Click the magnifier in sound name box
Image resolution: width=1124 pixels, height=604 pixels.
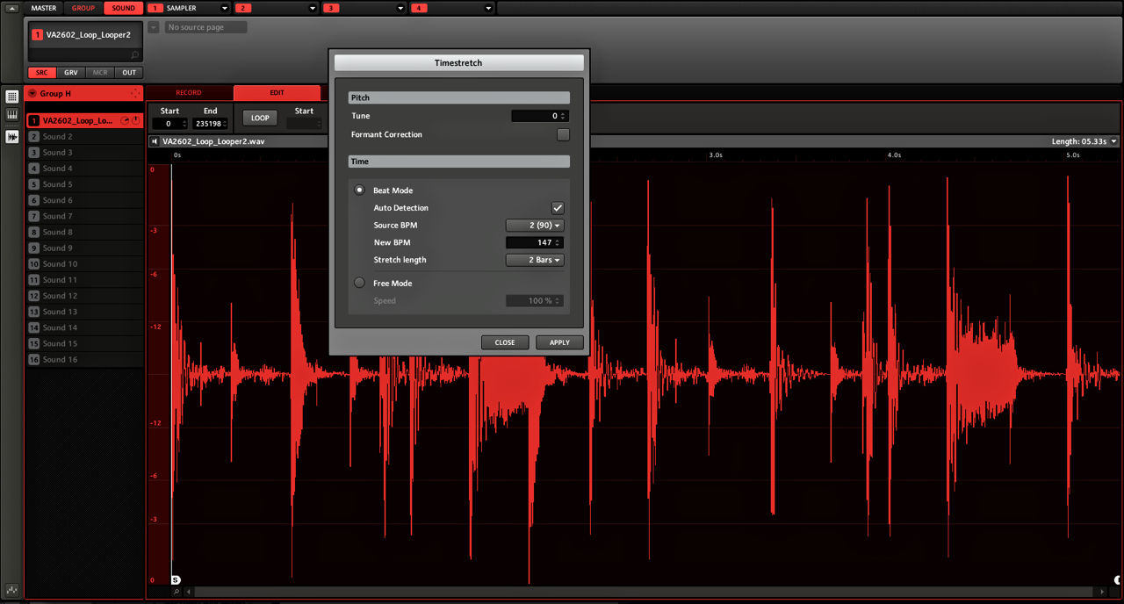click(134, 55)
